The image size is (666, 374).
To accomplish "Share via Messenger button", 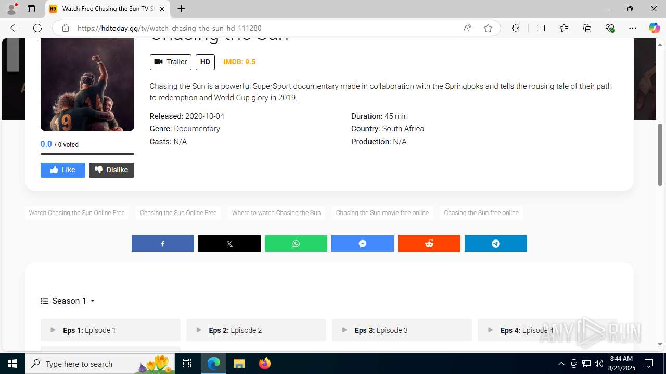I will 362,244.
